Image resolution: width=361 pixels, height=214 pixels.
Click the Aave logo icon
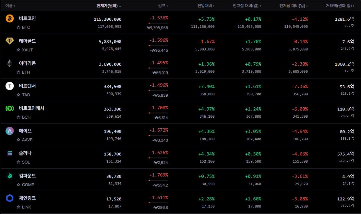10,131
